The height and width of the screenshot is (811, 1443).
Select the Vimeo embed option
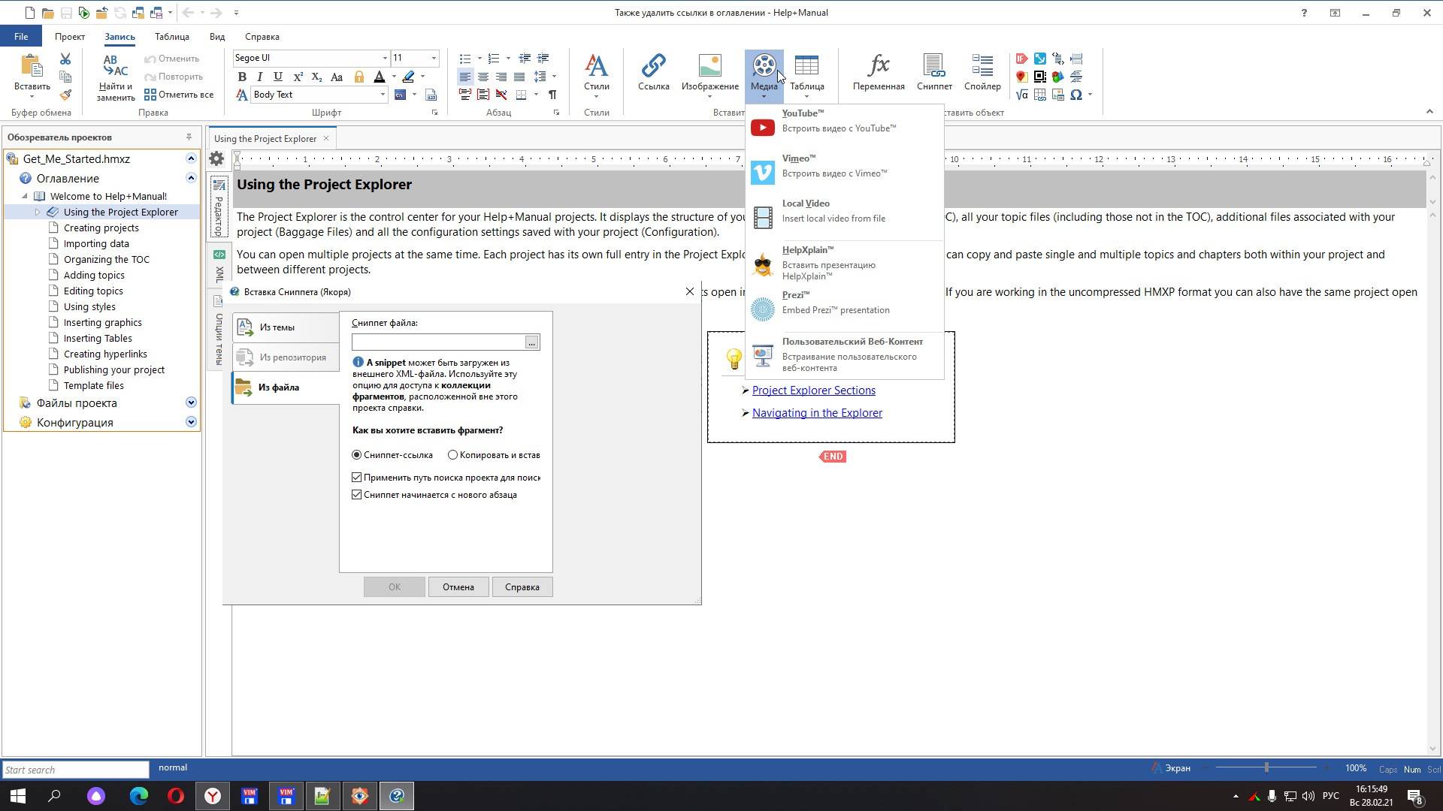[834, 166]
